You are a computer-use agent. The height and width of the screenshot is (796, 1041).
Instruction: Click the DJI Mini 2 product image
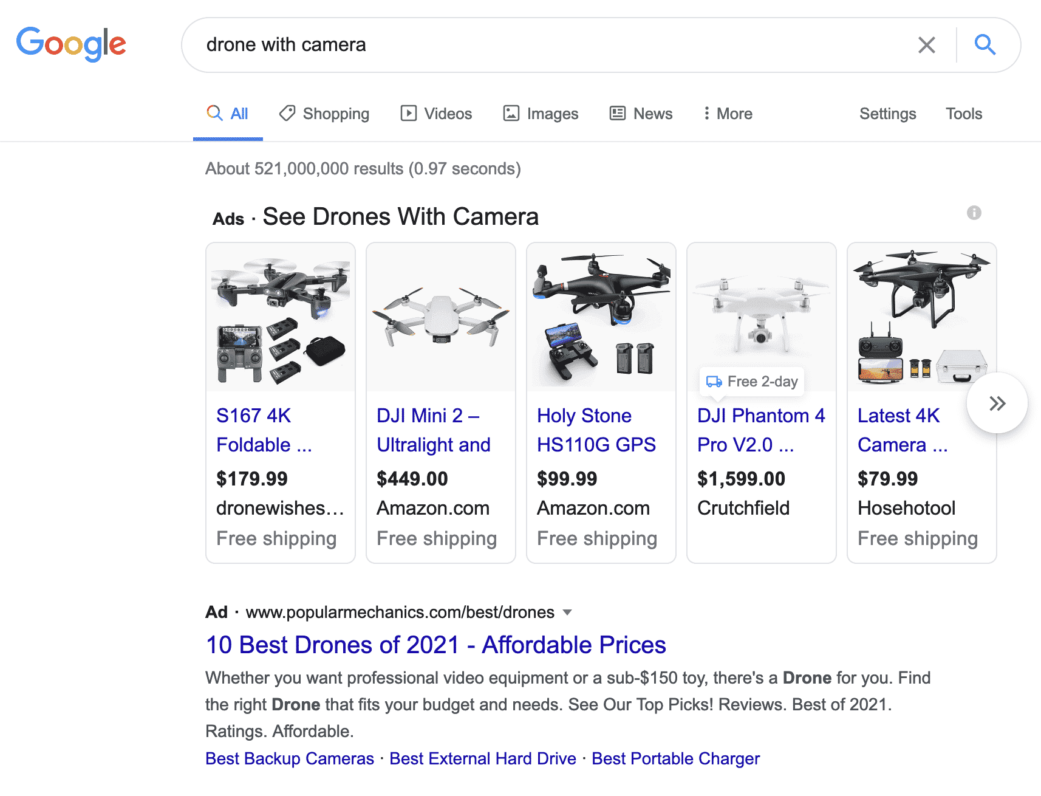coord(441,317)
